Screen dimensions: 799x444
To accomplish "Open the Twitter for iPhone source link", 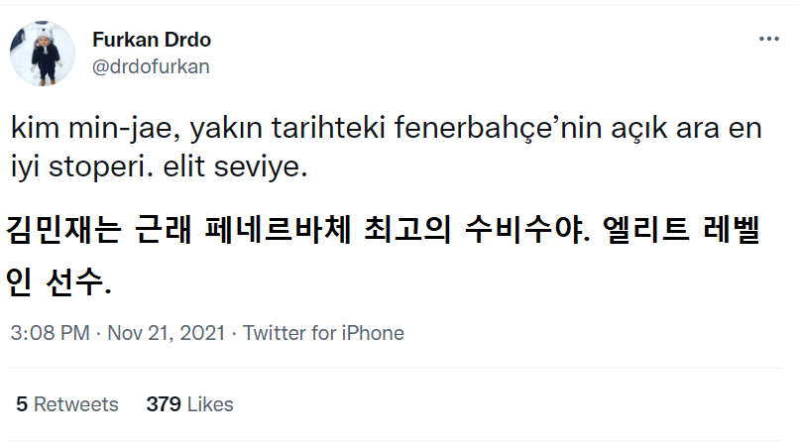I will point(323,333).
